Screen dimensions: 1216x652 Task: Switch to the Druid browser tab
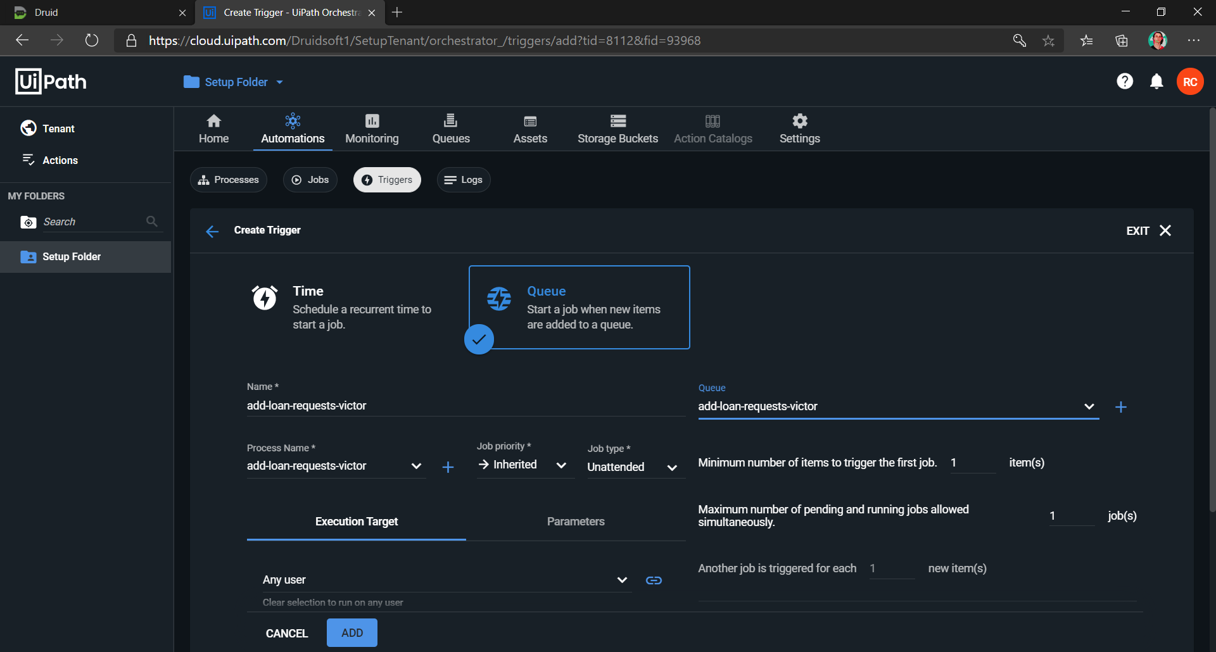coord(98,13)
